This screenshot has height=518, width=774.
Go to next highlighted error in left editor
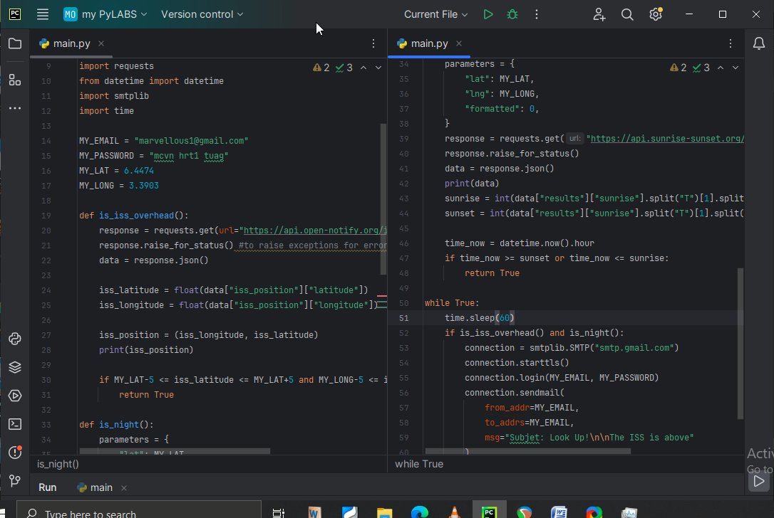point(378,68)
